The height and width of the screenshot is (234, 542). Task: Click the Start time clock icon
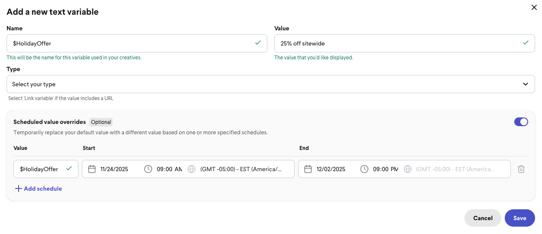coord(148,169)
